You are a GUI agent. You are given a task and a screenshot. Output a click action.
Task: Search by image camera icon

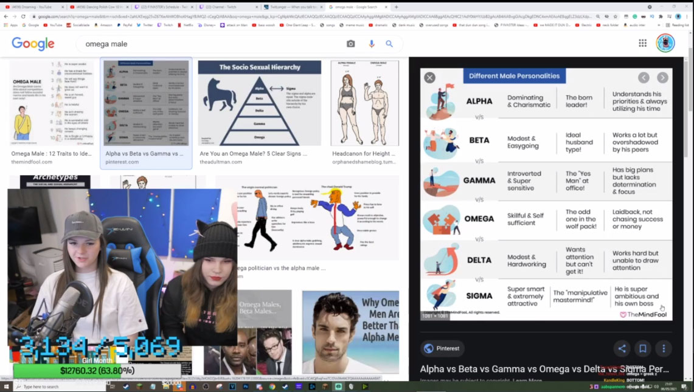tap(350, 44)
